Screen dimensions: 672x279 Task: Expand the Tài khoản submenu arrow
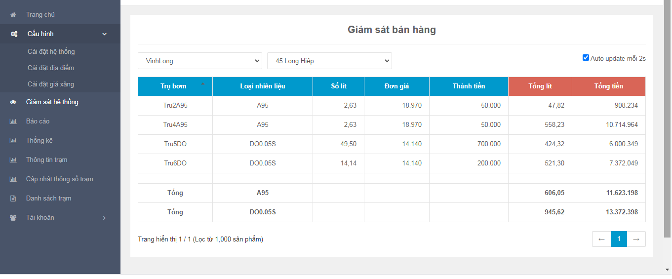[x=104, y=218]
